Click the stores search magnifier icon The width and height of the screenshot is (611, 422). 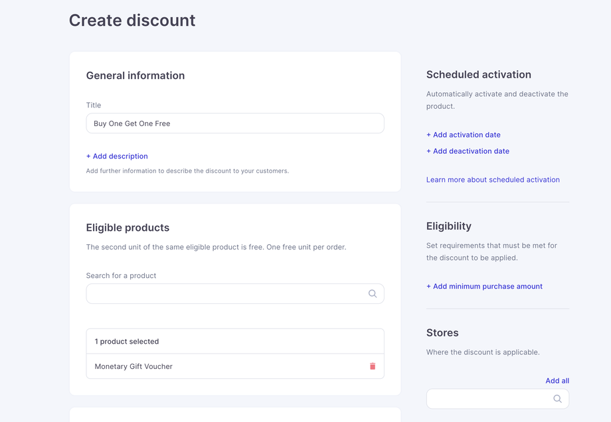pos(558,399)
